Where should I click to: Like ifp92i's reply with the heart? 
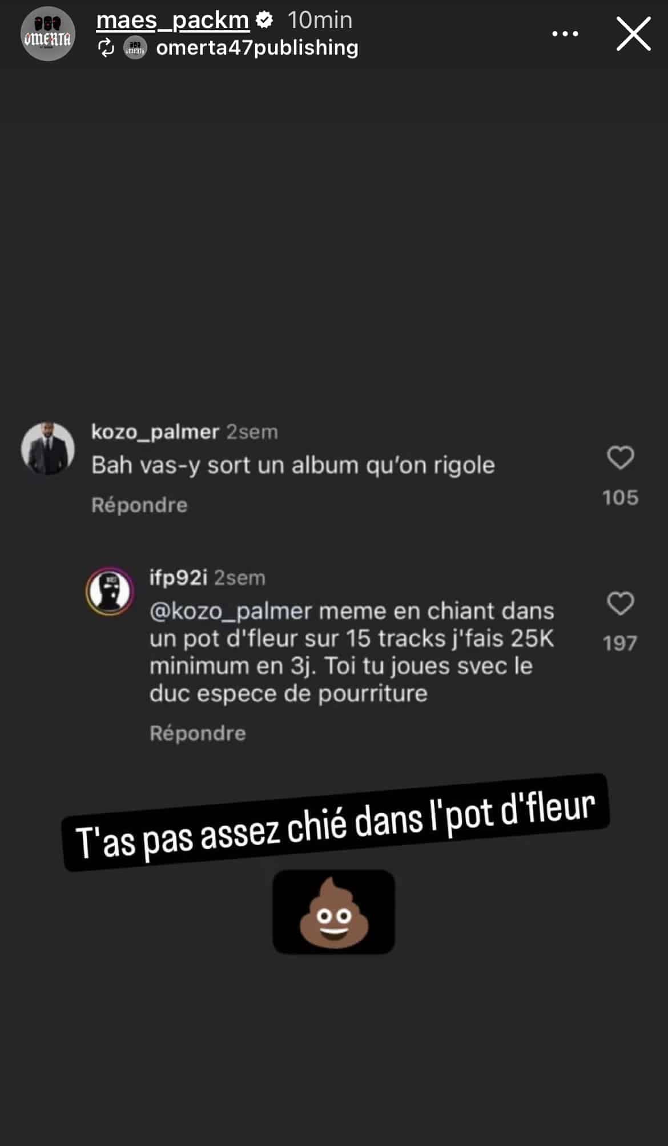621,604
